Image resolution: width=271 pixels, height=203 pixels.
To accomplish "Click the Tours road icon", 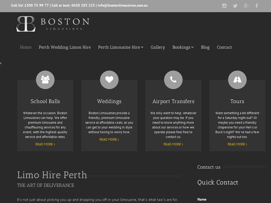I will point(237,80).
